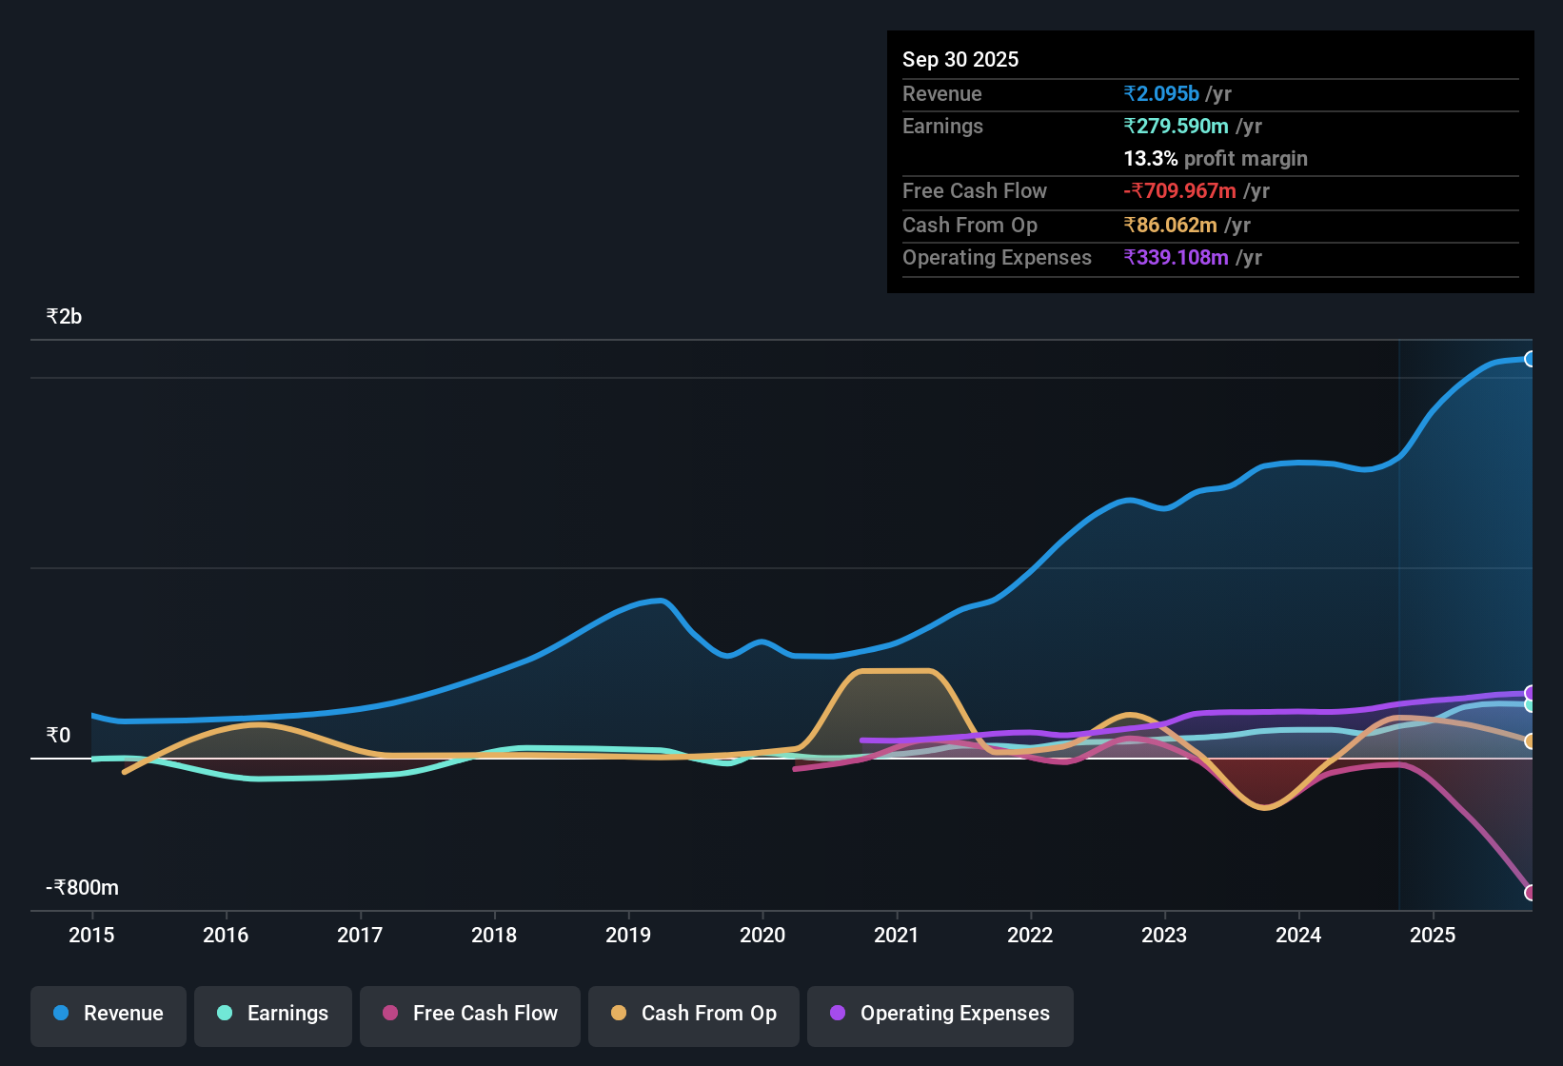Click the orange Cash From Op legend dot

pyautogui.click(x=619, y=1014)
